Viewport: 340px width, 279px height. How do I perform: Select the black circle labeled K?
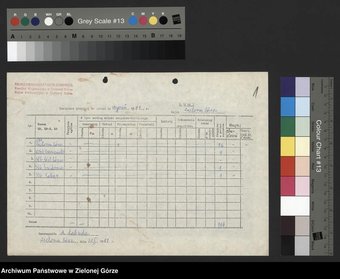[163, 20]
